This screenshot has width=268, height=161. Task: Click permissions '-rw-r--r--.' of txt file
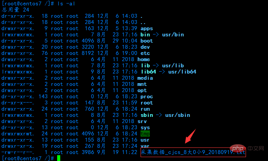point(18,152)
